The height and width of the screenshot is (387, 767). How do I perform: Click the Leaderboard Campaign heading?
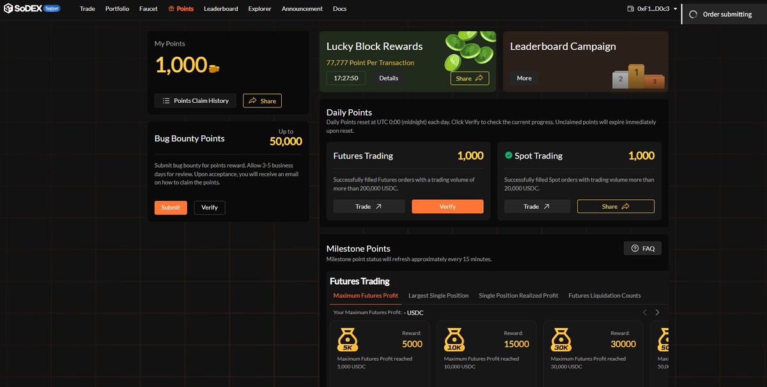pyautogui.click(x=563, y=47)
